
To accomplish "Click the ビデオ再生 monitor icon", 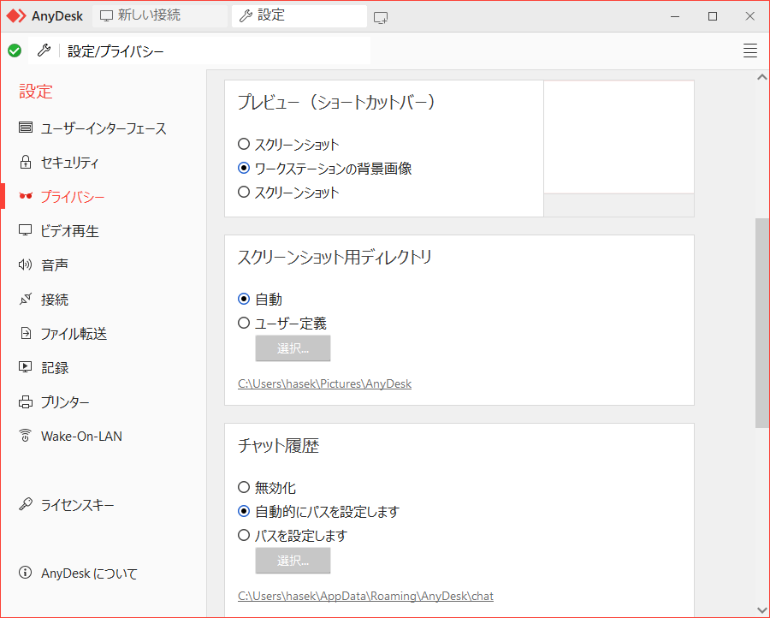I will [x=26, y=230].
